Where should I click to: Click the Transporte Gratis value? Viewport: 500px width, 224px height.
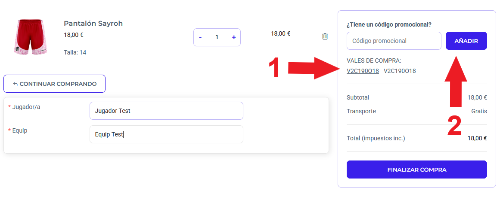[x=479, y=111]
